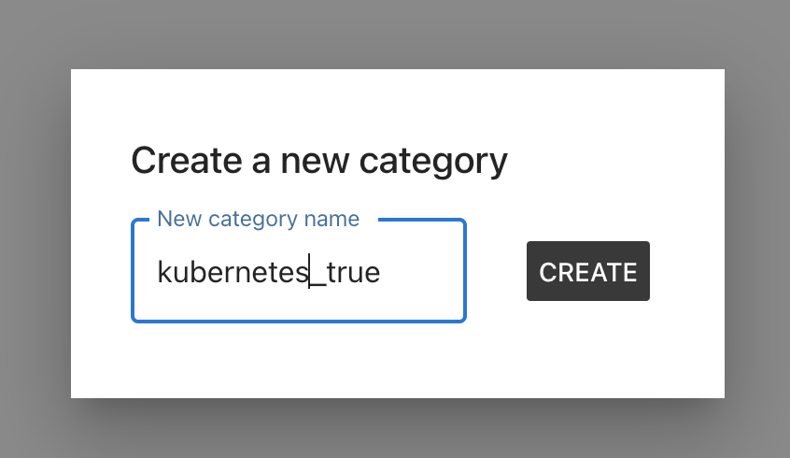Image resolution: width=790 pixels, height=458 pixels.
Task: Click empty space after "kubernetes_true" text
Action: click(x=420, y=273)
